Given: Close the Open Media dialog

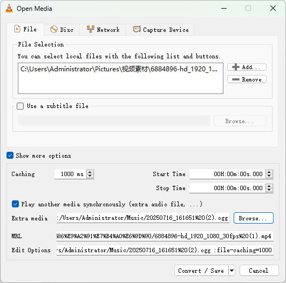Looking at the screenshot, I should point(273,8).
